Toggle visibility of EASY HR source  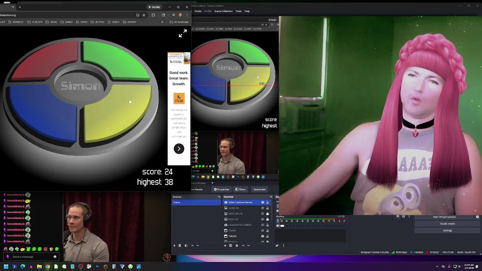point(262,219)
